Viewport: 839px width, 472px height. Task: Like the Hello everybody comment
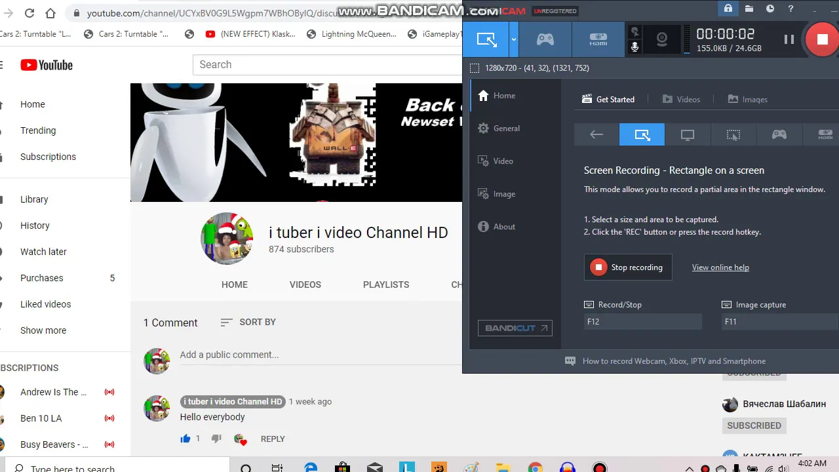click(185, 439)
